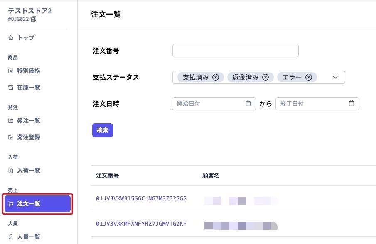Remove the 支払済み filter chip

215,77
